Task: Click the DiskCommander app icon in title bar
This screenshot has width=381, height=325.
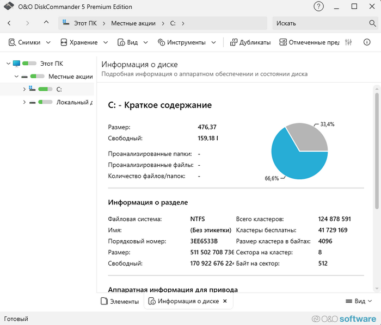Action: 9,6
